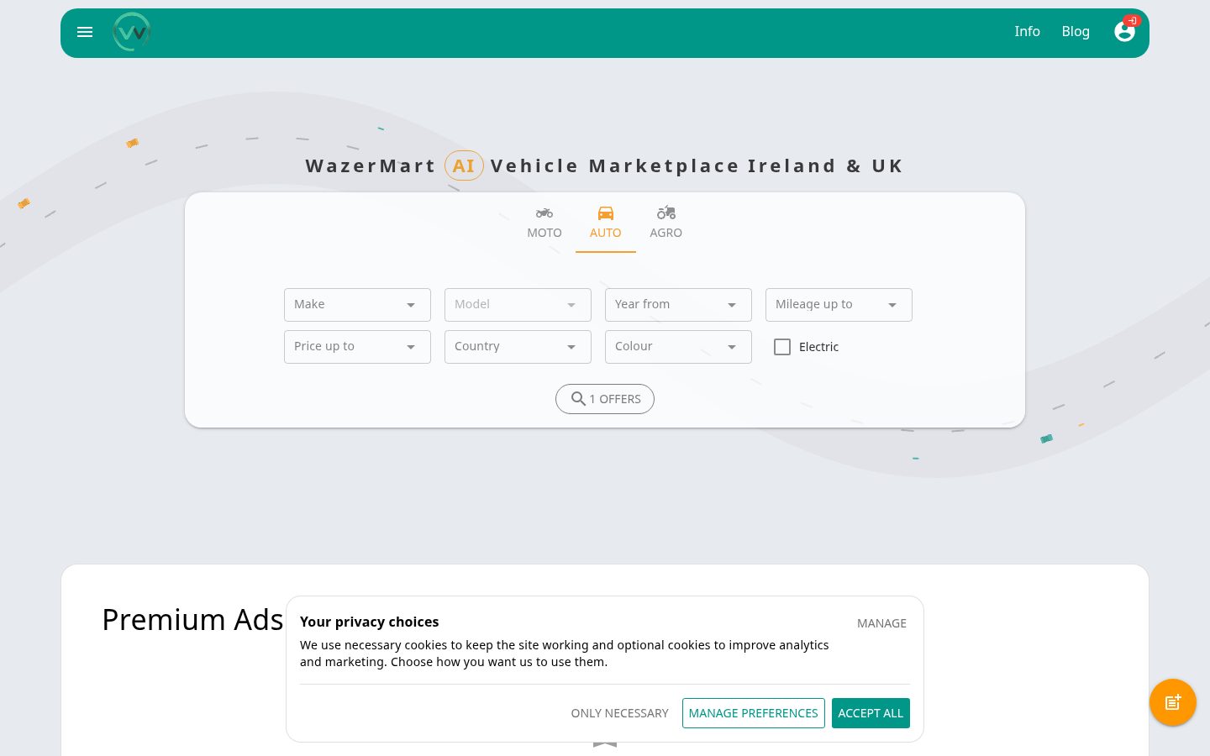
Task: Click the Premium Ads heading
Action: coord(192,619)
